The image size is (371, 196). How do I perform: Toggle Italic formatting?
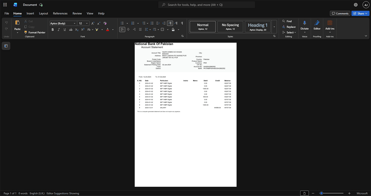[59, 29]
